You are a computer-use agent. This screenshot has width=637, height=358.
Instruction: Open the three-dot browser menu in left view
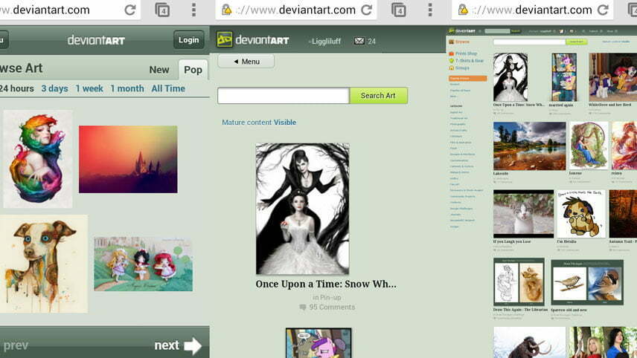(193, 10)
